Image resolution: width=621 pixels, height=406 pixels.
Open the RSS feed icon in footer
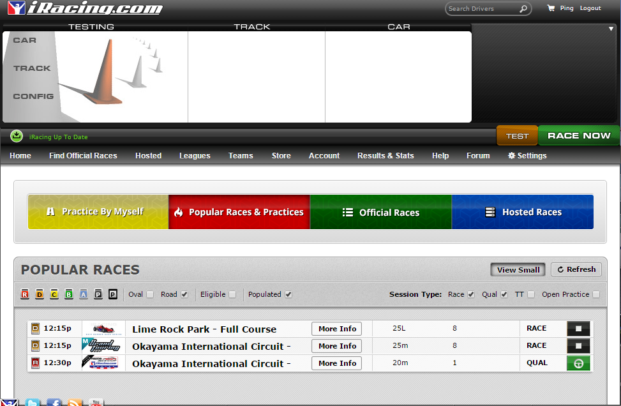point(75,402)
